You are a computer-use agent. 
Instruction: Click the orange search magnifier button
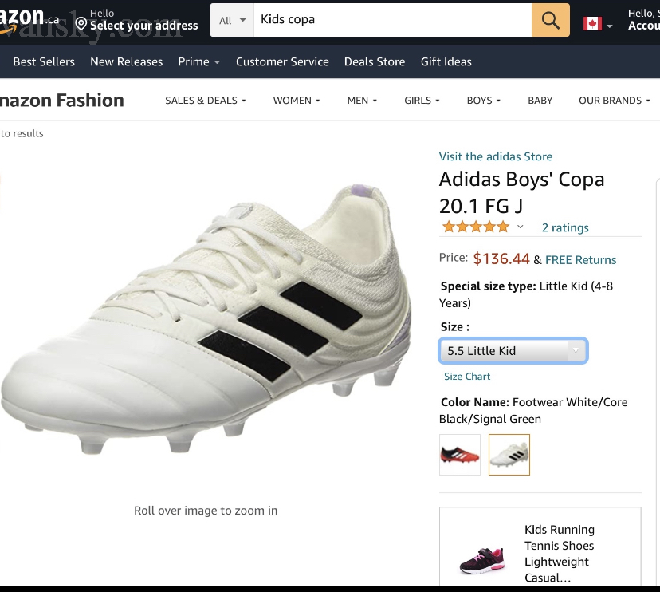tap(551, 20)
